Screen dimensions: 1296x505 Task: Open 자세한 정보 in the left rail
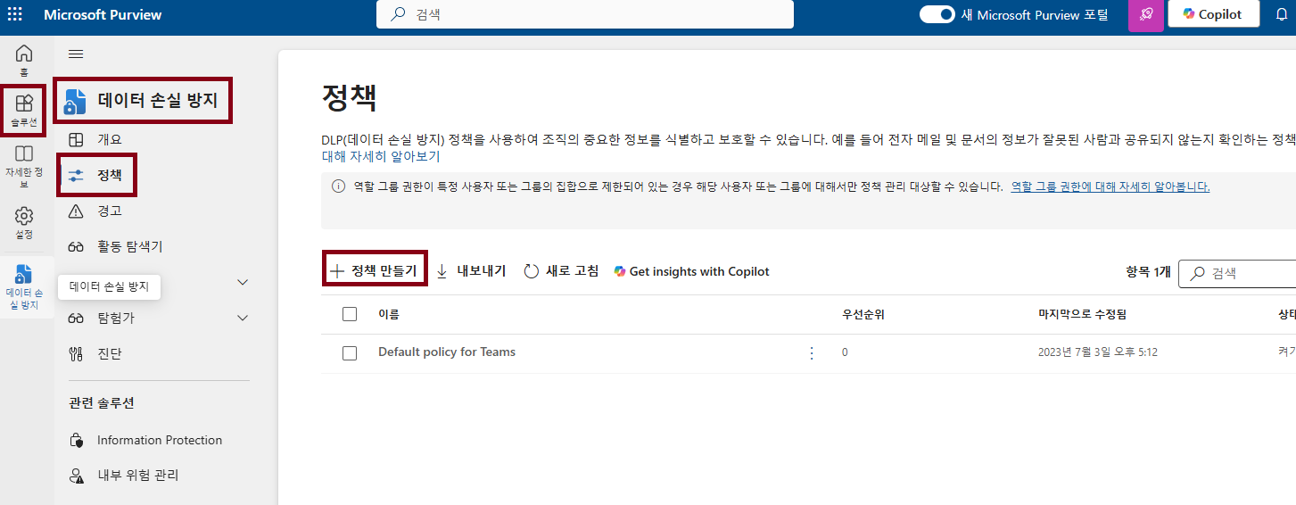pyautogui.click(x=24, y=167)
